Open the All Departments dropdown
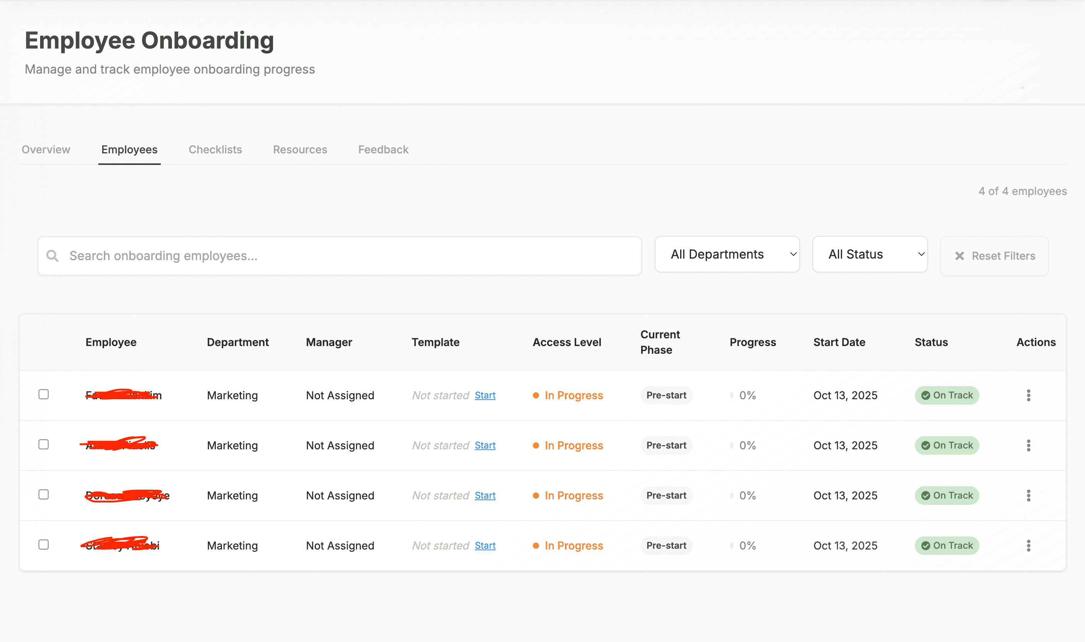This screenshot has width=1085, height=642. coord(727,254)
